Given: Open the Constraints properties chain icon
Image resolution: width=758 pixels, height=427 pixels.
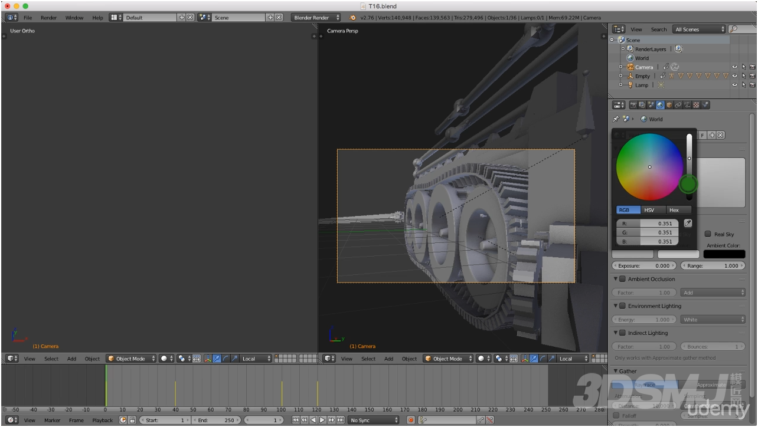Looking at the screenshot, I should 678,105.
